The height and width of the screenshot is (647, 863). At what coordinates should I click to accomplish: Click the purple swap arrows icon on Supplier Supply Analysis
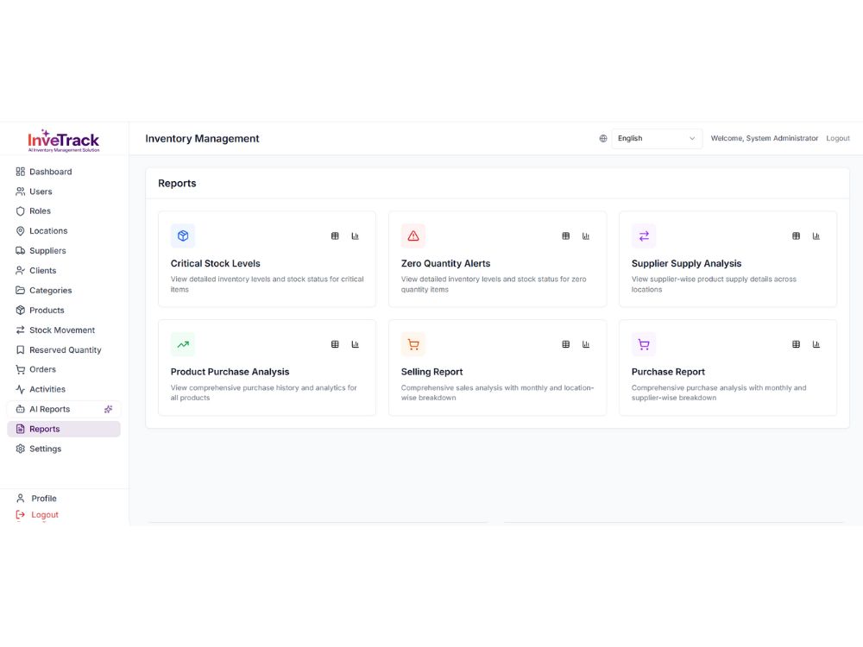tap(644, 236)
